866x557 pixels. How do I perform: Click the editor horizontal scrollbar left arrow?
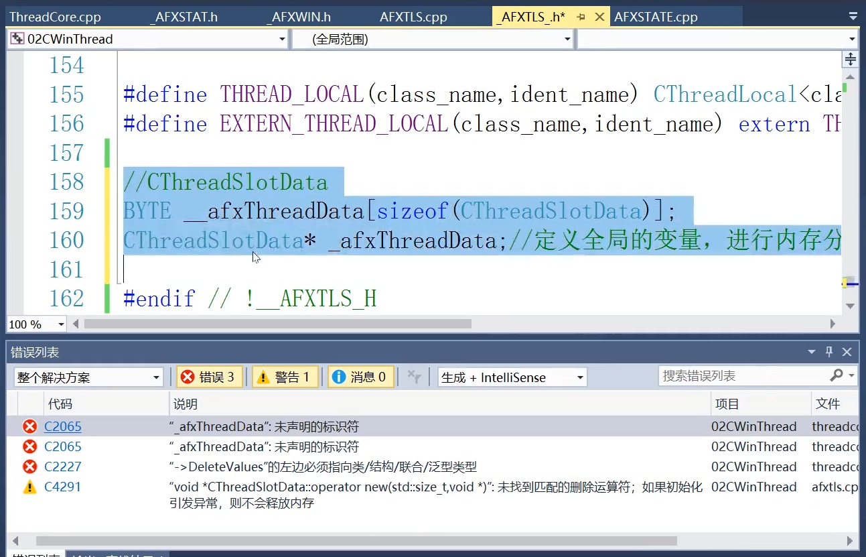pyautogui.click(x=76, y=324)
